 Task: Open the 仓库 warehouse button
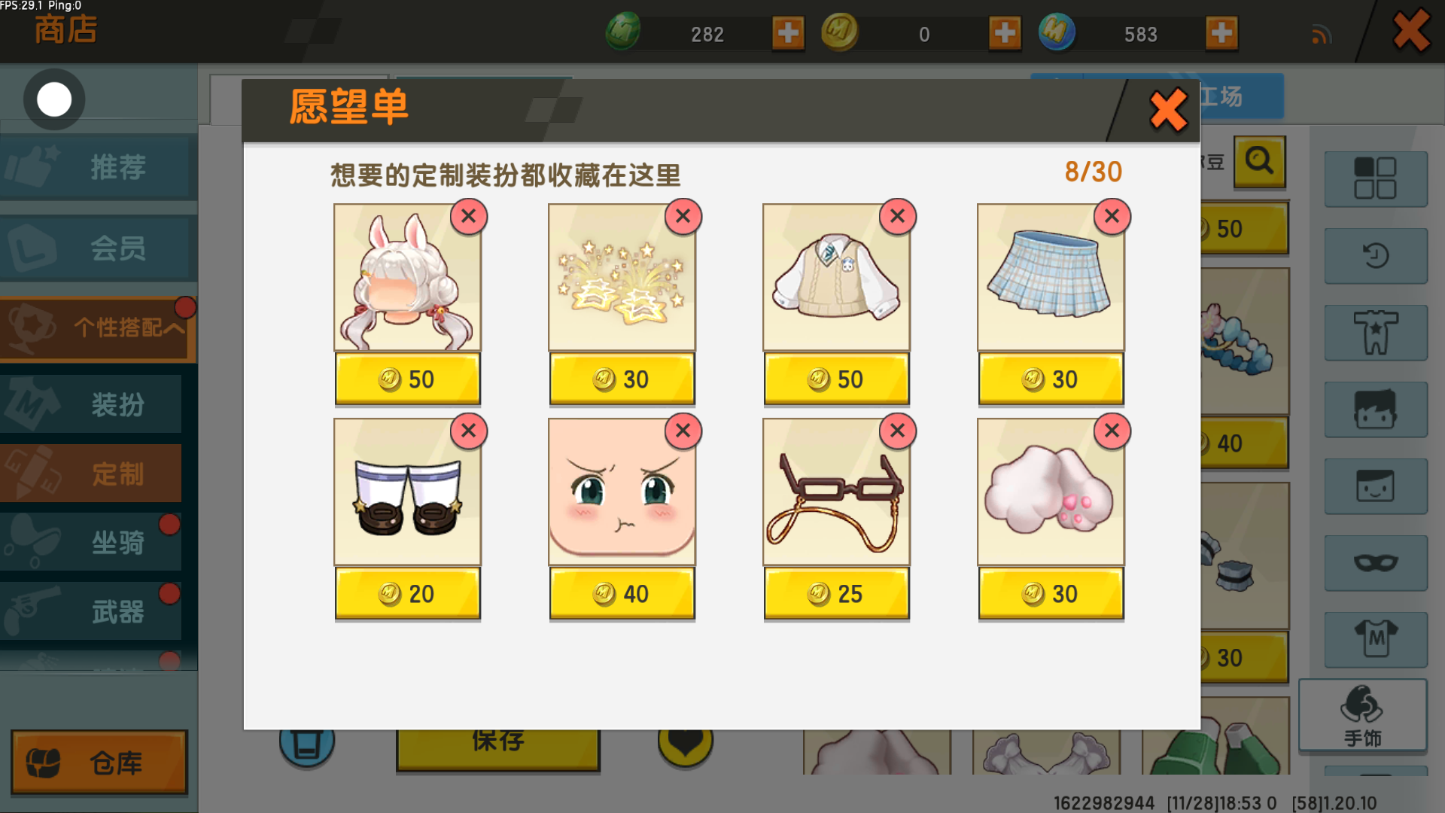pyautogui.click(x=99, y=763)
